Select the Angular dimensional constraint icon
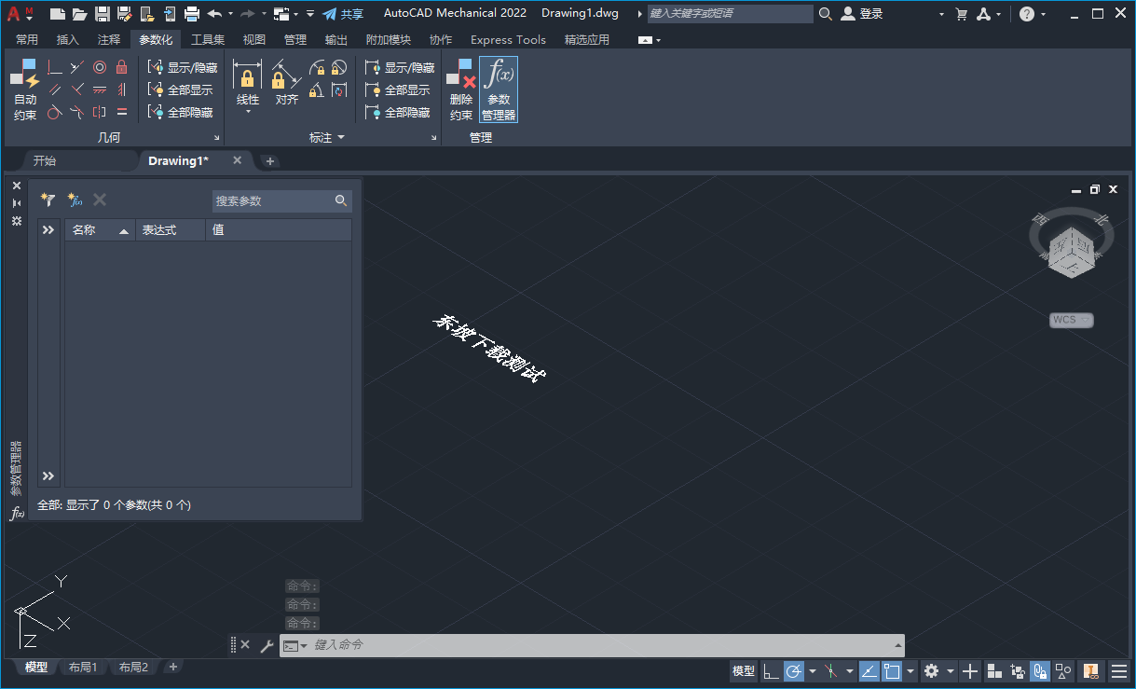Image resolution: width=1136 pixels, height=689 pixels. pyautogui.click(x=317, y=90)
